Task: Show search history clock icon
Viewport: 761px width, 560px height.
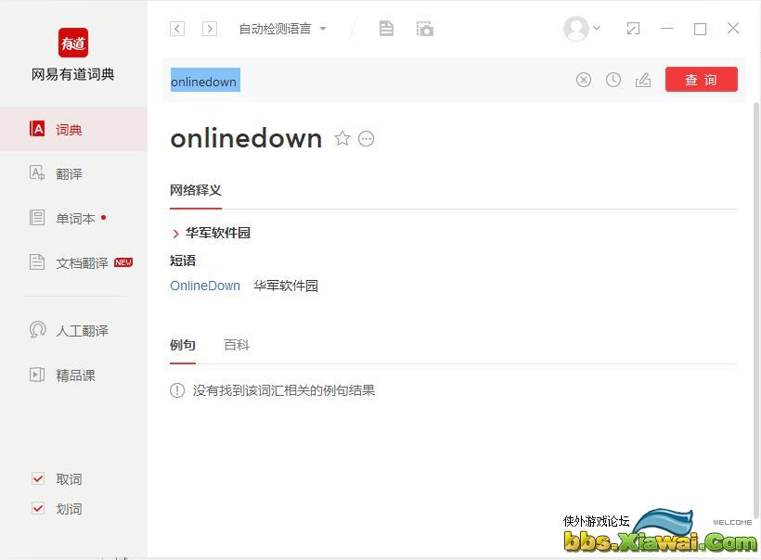Action: (613, 80)
